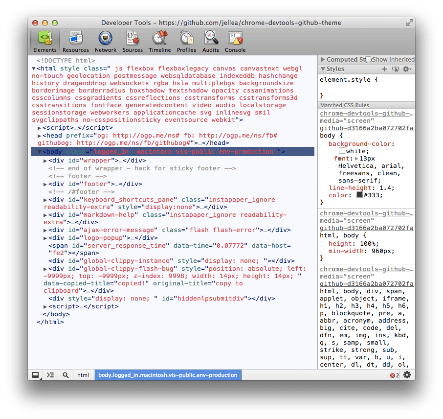Image resolution: width=443 pixels, height=419 pixels.
Task: Show the Console panel
Action: click(x=235, y=42)
